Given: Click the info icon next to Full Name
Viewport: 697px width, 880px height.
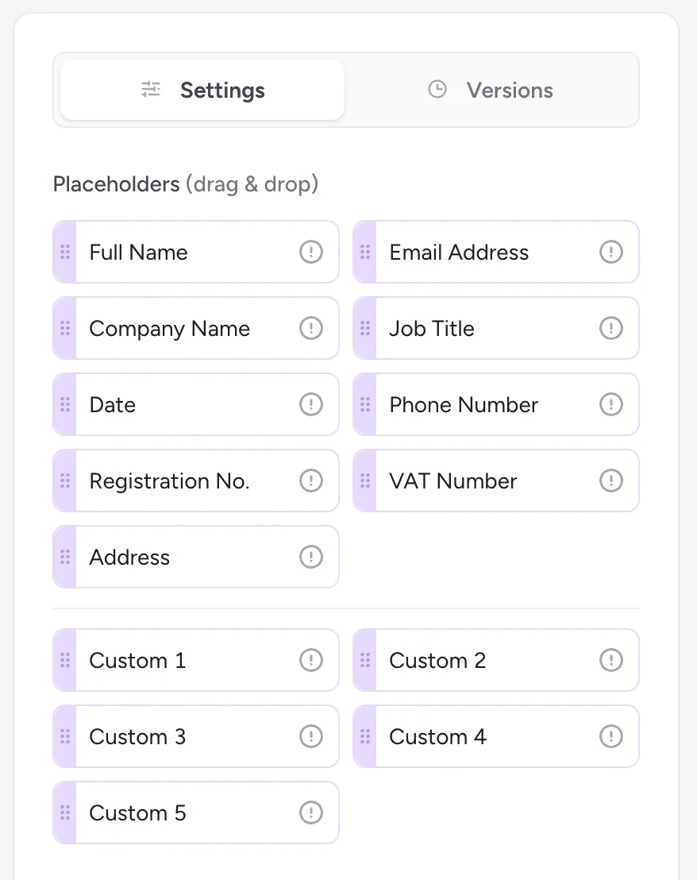Looking at the screenshot, I should point(311,252).
